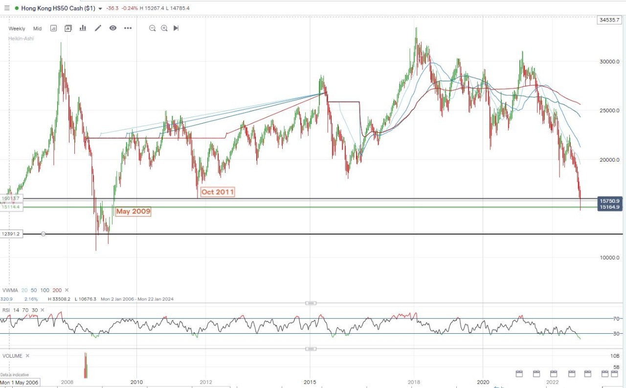Select the 12391.2 horizontal line handle circle
Image resolution: width=626 pixels, height=388 pixels.
point(44,234)
